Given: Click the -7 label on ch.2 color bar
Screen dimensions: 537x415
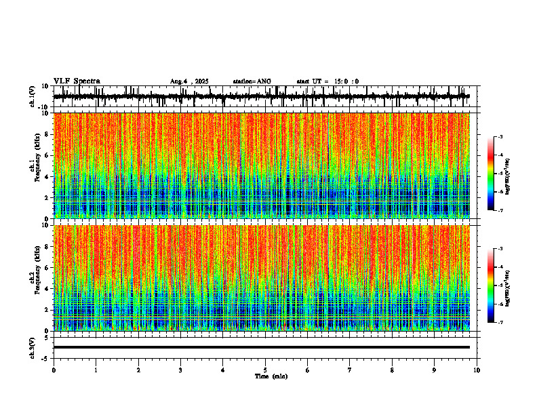Looking at the screenshot, I should coord(500,323).
